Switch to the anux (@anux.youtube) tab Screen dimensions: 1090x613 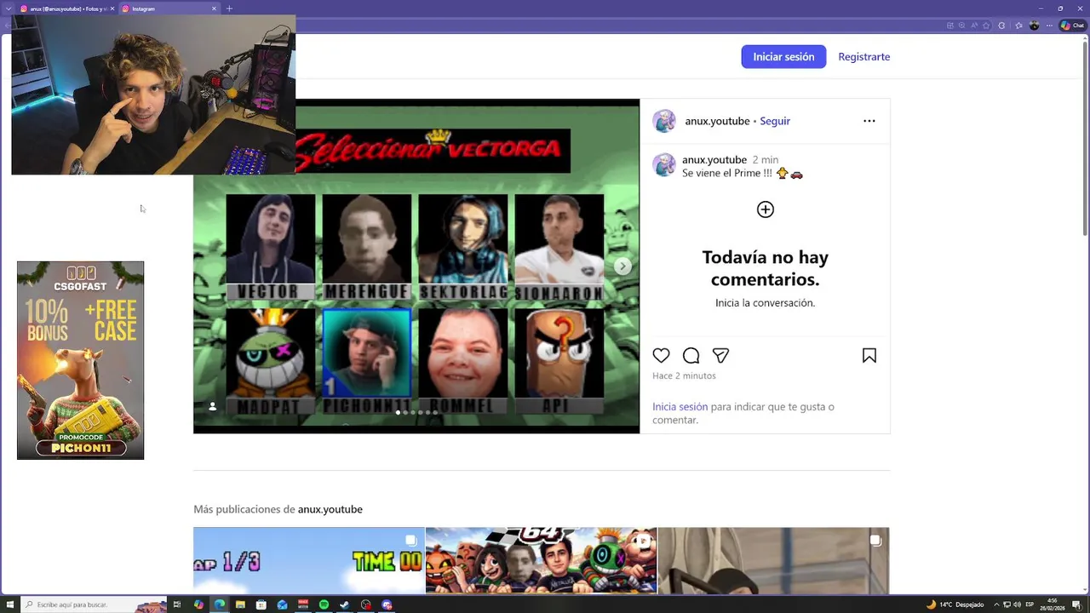point(65,9)
